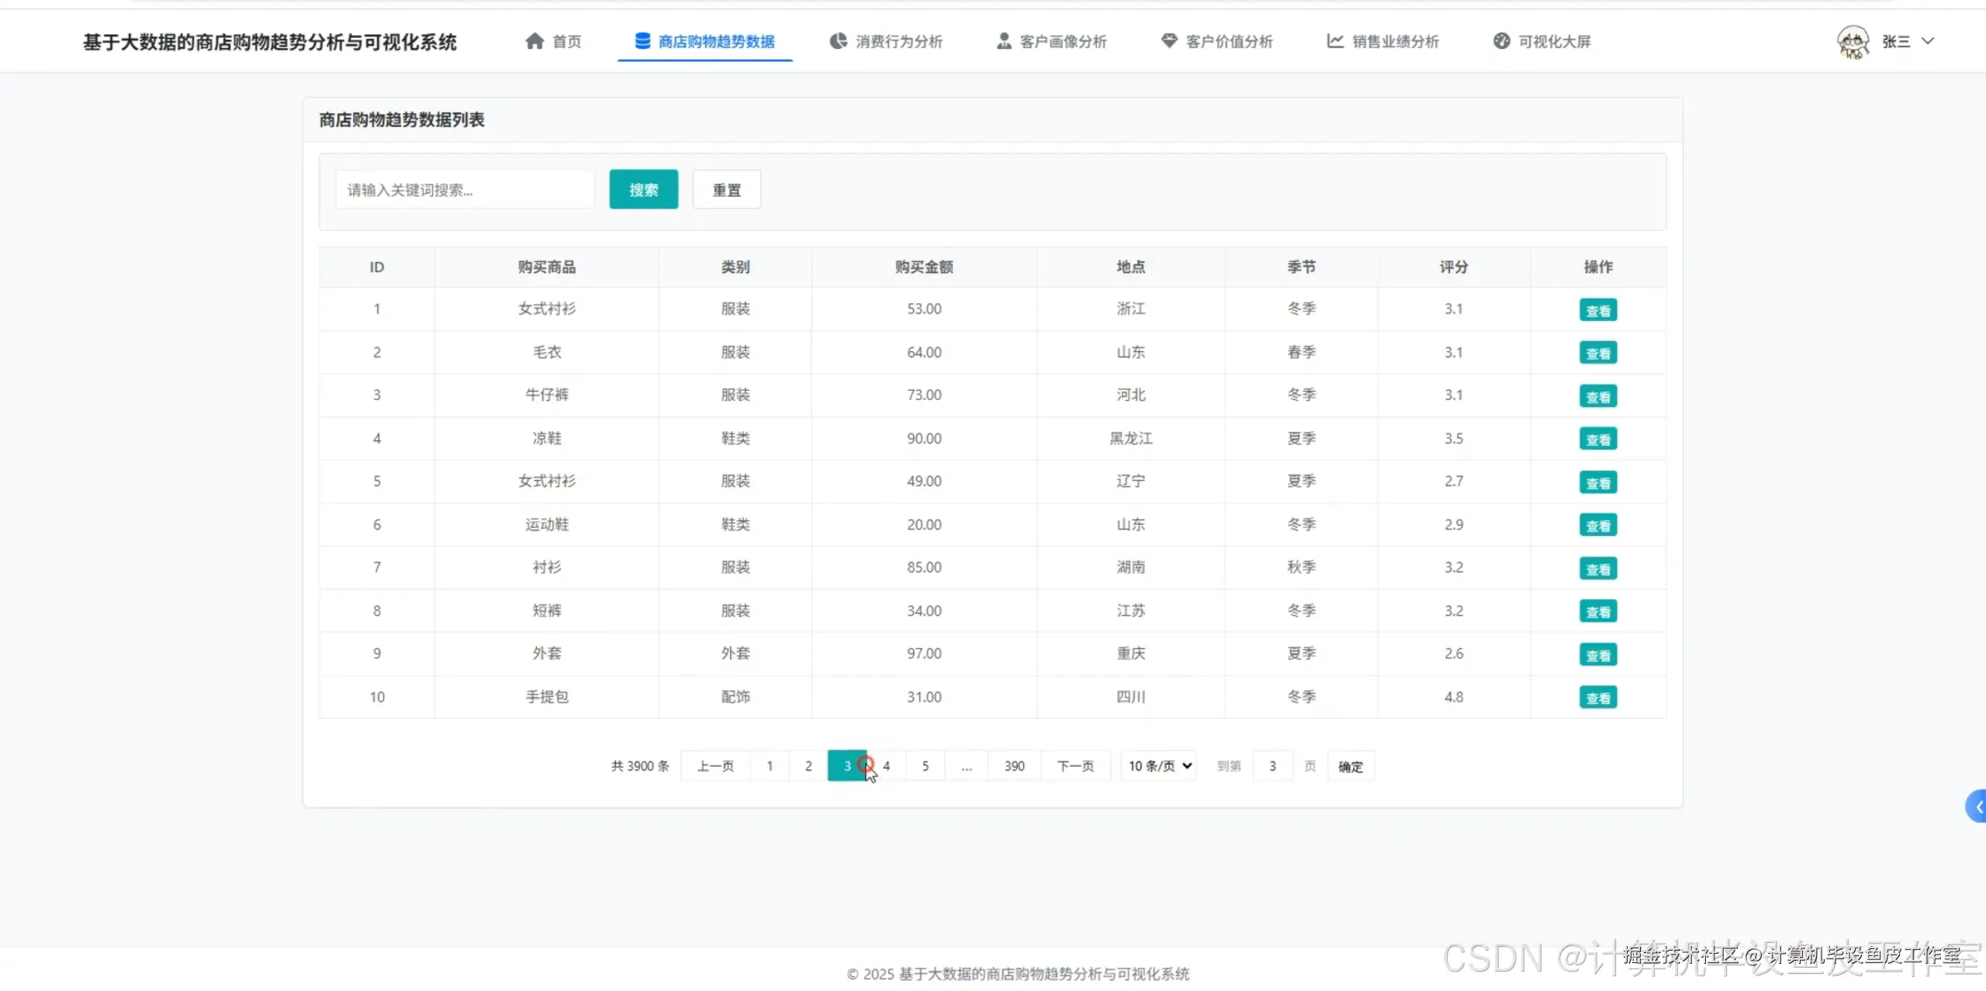Click 查看 on the 手提包 row
This screenshot has width=1986, height=991.
[x=1598, y=696]
